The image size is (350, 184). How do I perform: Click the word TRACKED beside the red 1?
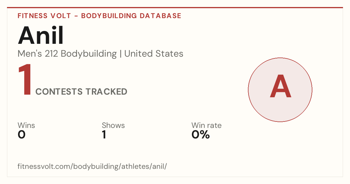pos(106,92)
